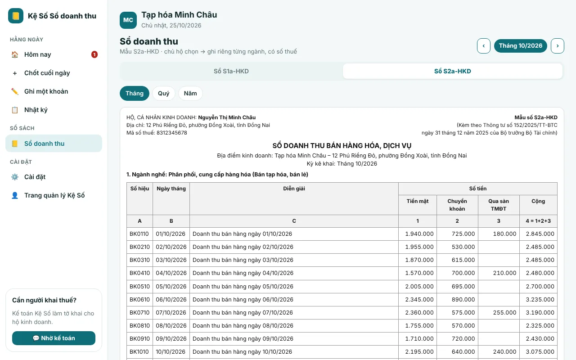
Task: Select the Quý period filter
Action: (x=164, y=94)
